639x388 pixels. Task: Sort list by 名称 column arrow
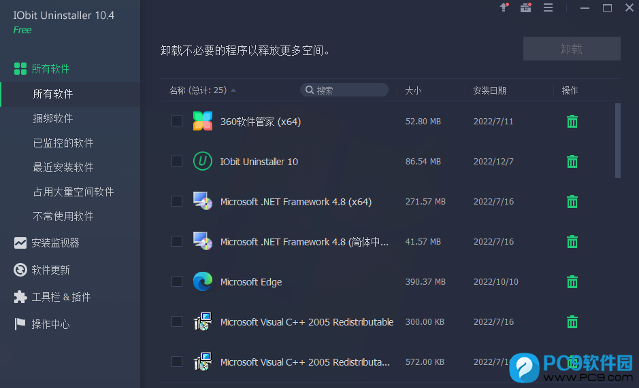(x=233, y=90)
